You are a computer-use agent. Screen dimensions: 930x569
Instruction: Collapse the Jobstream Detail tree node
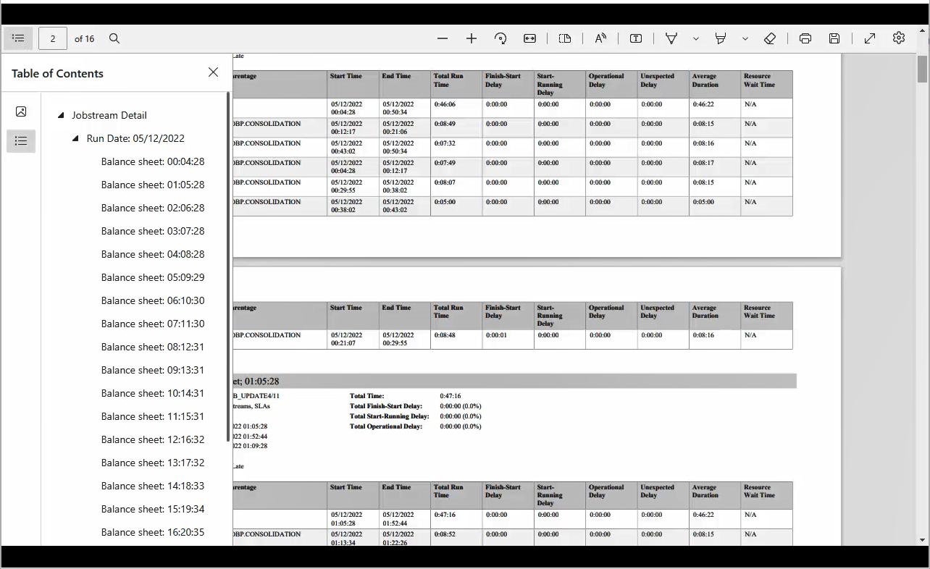click(x=61, y=115)
